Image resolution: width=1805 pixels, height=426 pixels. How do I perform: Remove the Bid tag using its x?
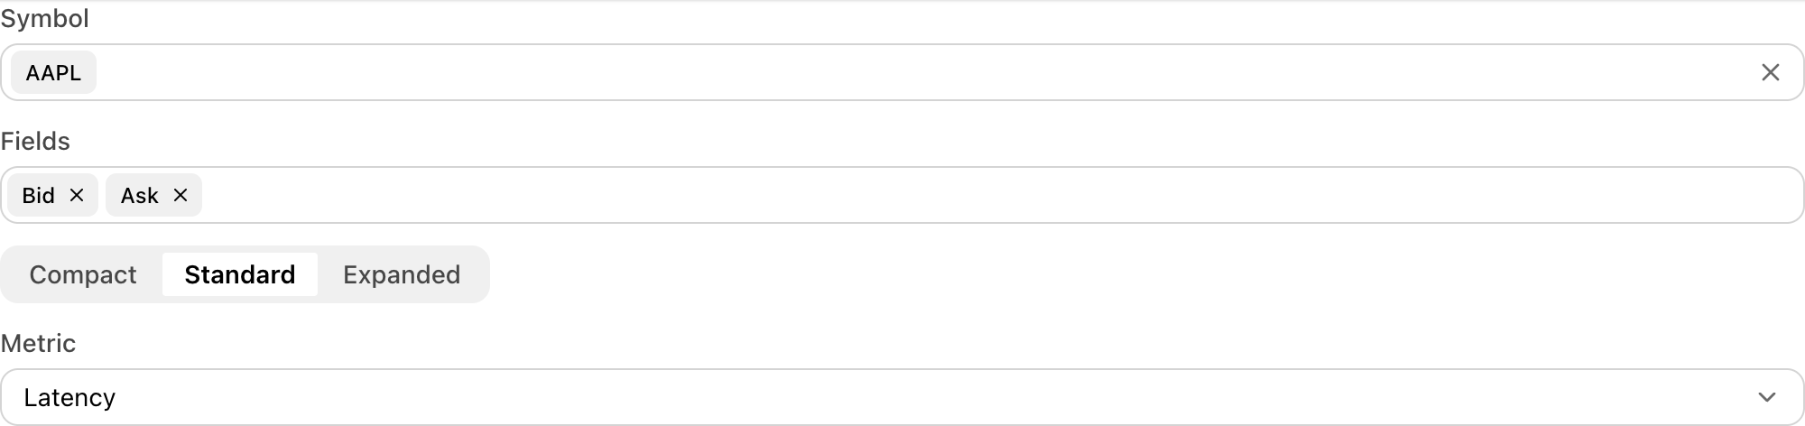coord(77,195)
